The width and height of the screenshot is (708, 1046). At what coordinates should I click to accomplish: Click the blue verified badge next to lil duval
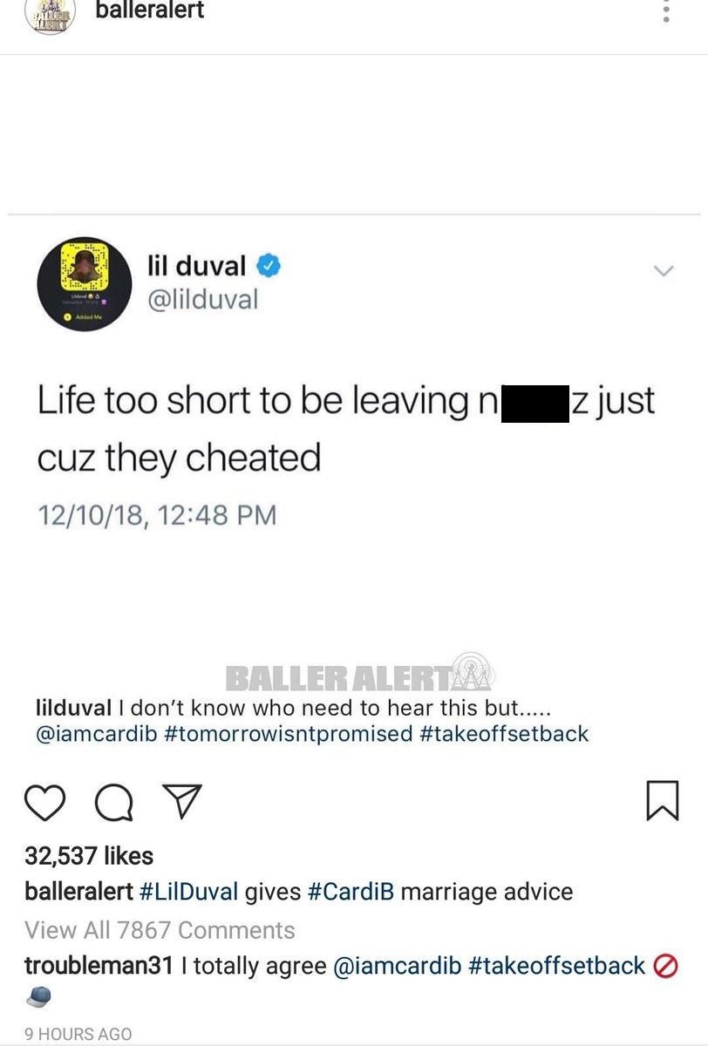269,264
